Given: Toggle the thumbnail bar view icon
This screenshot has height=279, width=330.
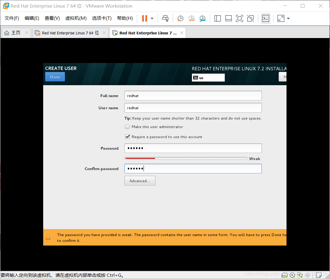Looking at the screenshot, I should [x=228, y=18].
